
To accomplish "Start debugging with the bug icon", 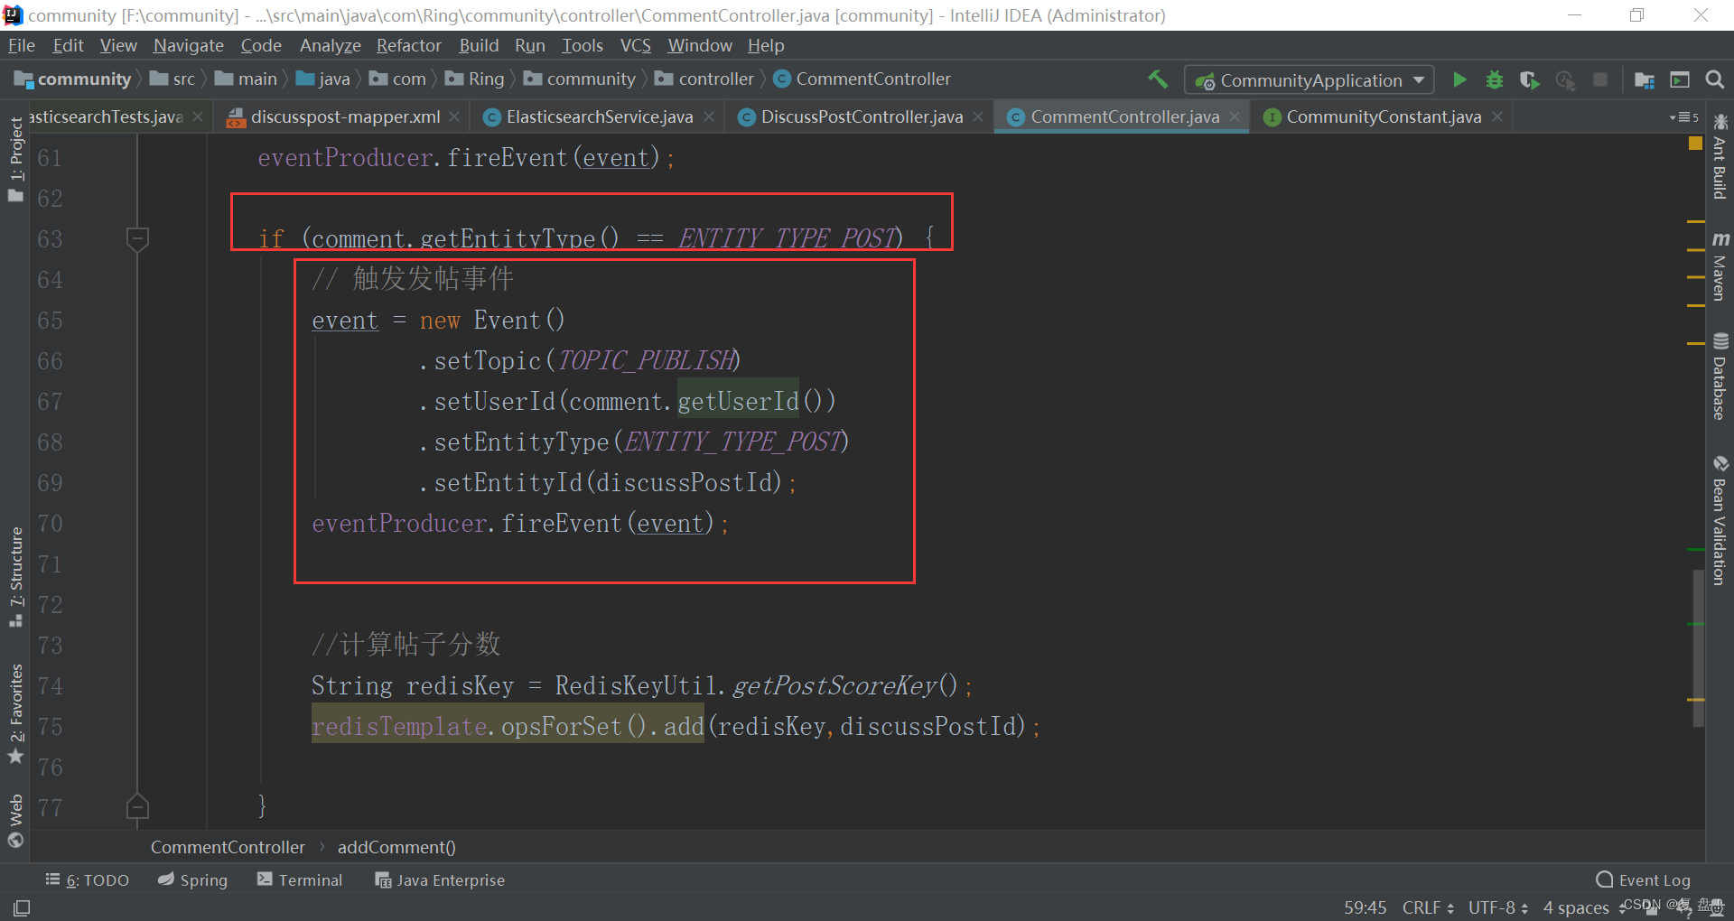I will [x=1495, y=79].
